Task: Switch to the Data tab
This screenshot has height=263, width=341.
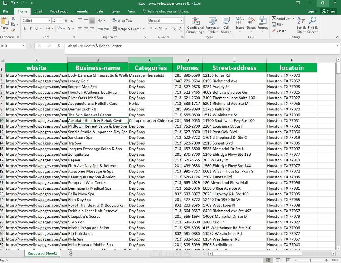Action: click(x=99, y=11)
